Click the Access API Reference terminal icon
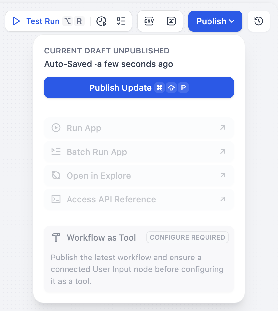 coord(56,199)
